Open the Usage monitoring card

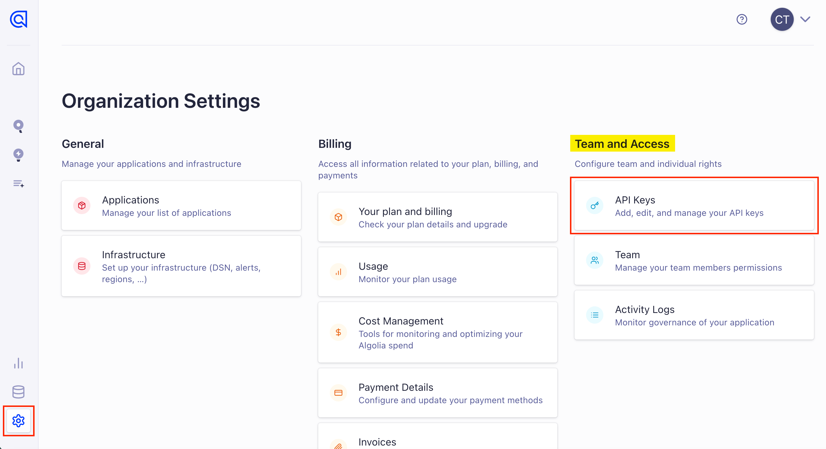pos(437,272)
